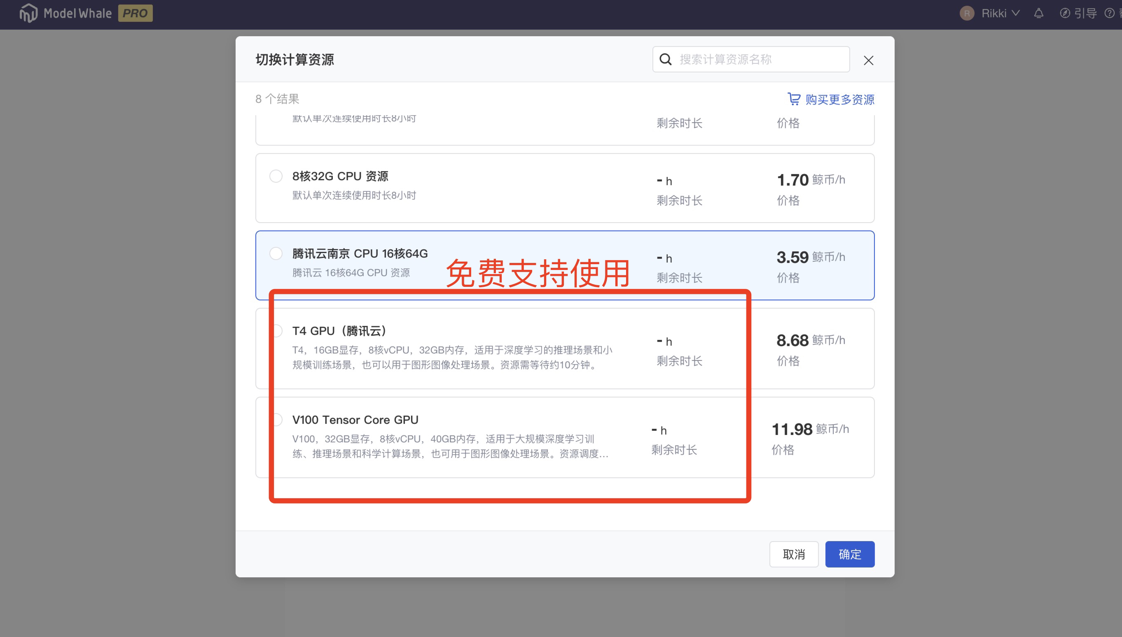1122x637 pixels.
Task: Open 购买更多资源 link
Action: coord(839,99)
